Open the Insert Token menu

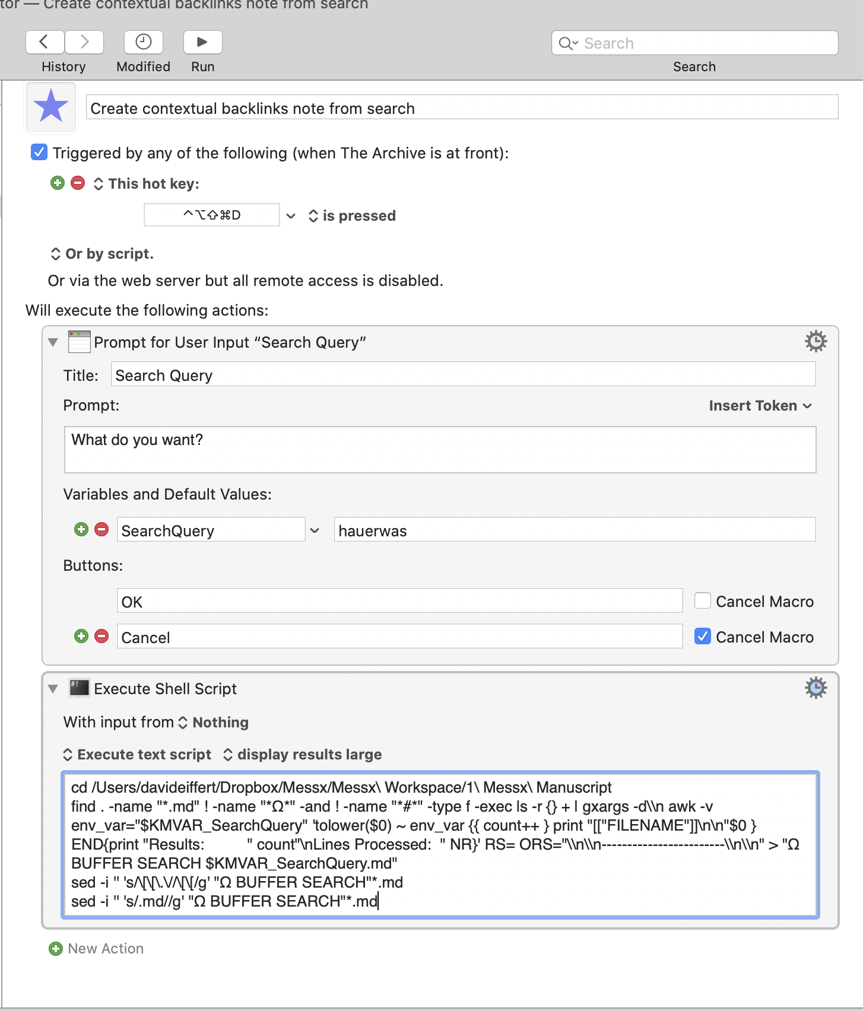[x=760, y=406]
